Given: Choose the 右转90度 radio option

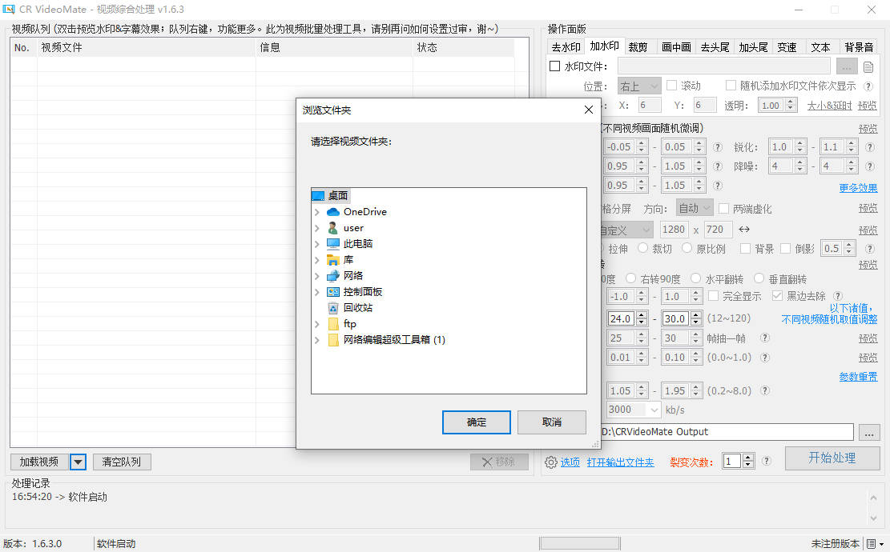Looking at the screenshot, I should coord(630,278).
